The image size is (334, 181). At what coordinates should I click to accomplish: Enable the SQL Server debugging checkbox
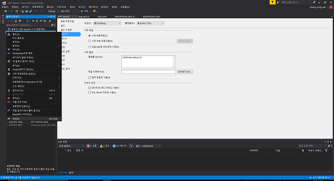[x=90, y=92]
